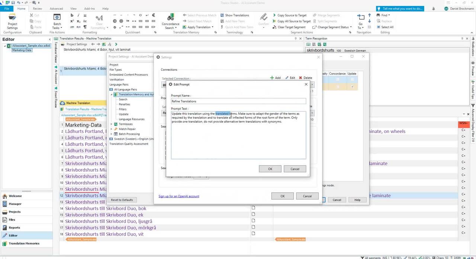Toggle the Update checkbox in the first row
476x259 pixels.
pyautogui.click(x=352, y=79)
